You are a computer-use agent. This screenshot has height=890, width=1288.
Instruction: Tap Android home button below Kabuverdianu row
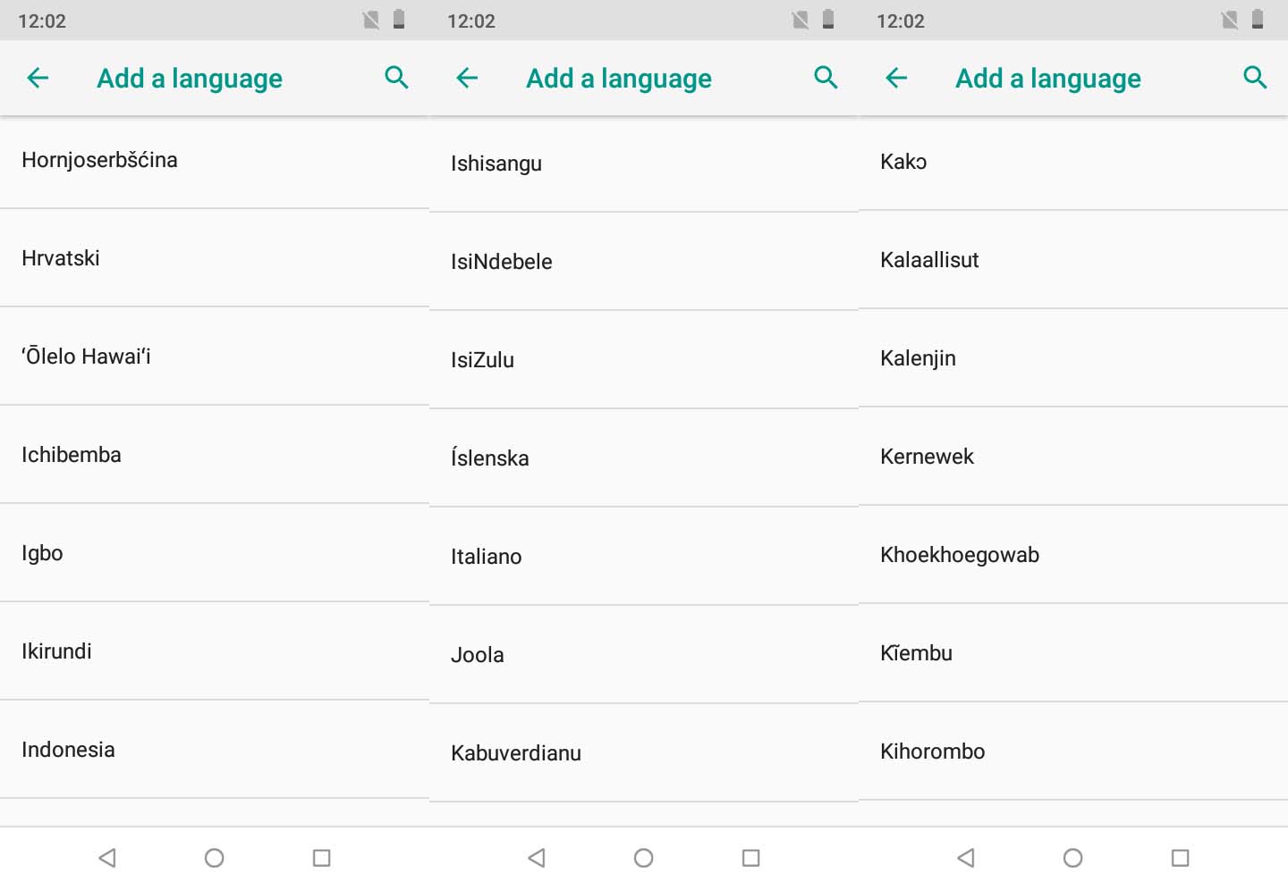(x=644, y=858)
